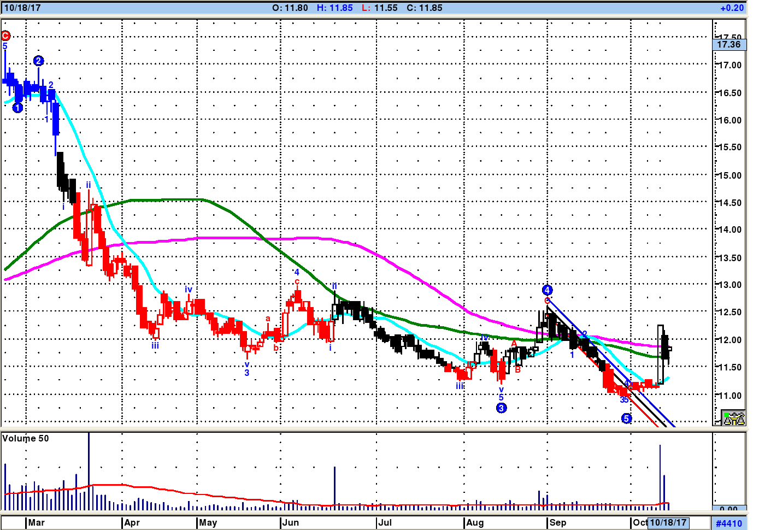Click the 14.50 price axis label

730,203
